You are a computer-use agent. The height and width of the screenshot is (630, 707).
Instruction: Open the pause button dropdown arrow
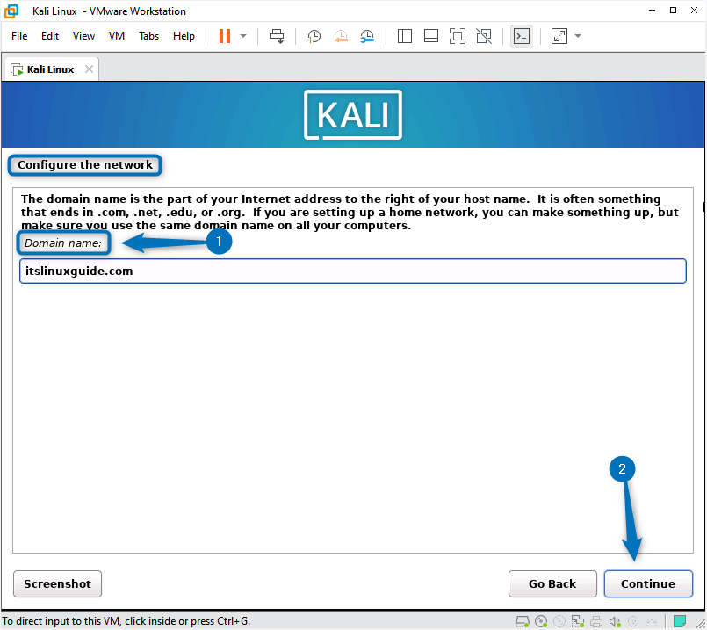(243, 35)
